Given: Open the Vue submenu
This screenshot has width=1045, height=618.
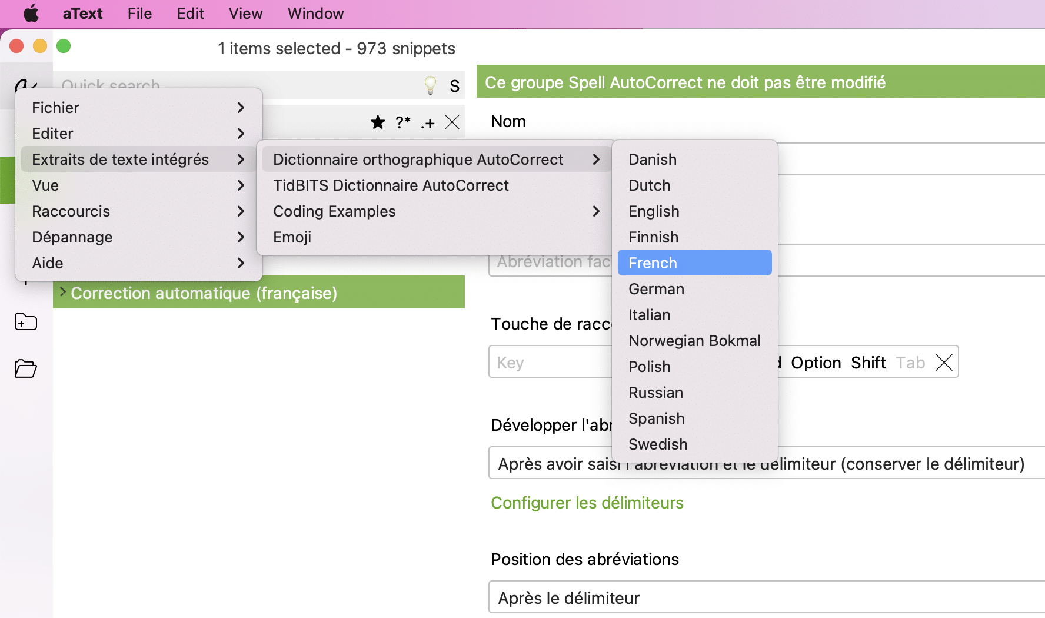Looking at the screenshot, I should point(139,185).
